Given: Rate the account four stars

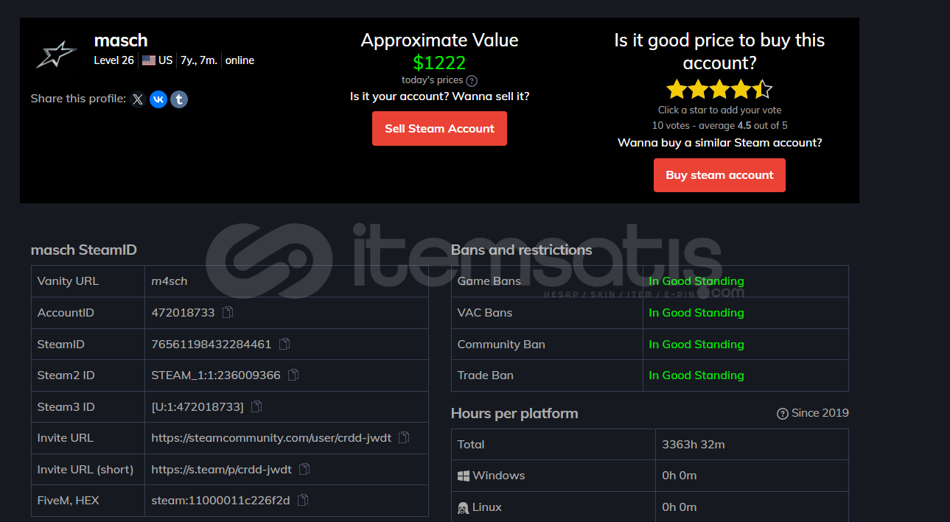Looking at the screenshot, I should coord(741,90).
